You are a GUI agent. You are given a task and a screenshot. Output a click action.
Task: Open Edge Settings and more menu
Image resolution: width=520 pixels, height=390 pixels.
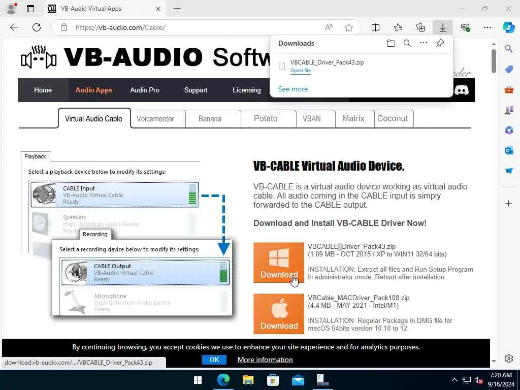[487, 27]
